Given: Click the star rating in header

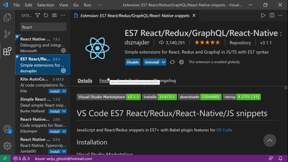Looking at the screenshot, I should click(207, 43).
